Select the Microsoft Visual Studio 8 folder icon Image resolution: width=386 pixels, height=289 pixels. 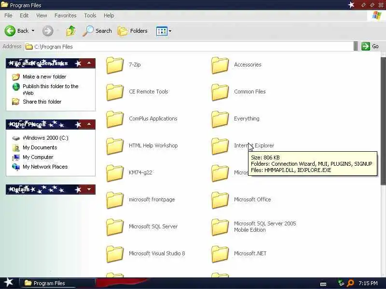click(x=115, y=254)
